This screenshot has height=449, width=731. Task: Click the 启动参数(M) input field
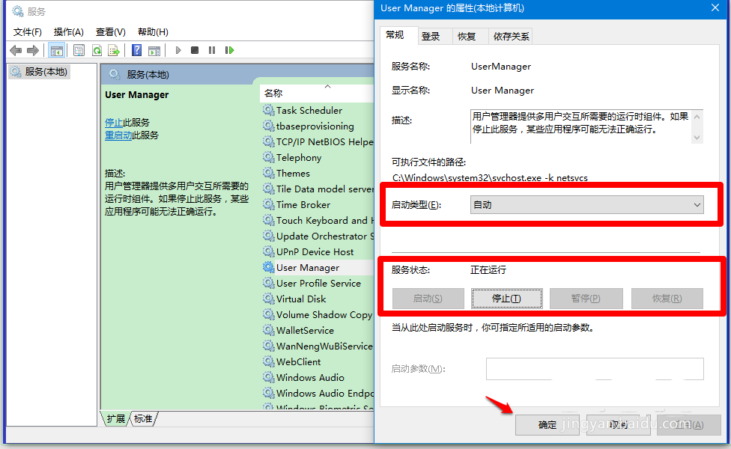tap(595, 368)
